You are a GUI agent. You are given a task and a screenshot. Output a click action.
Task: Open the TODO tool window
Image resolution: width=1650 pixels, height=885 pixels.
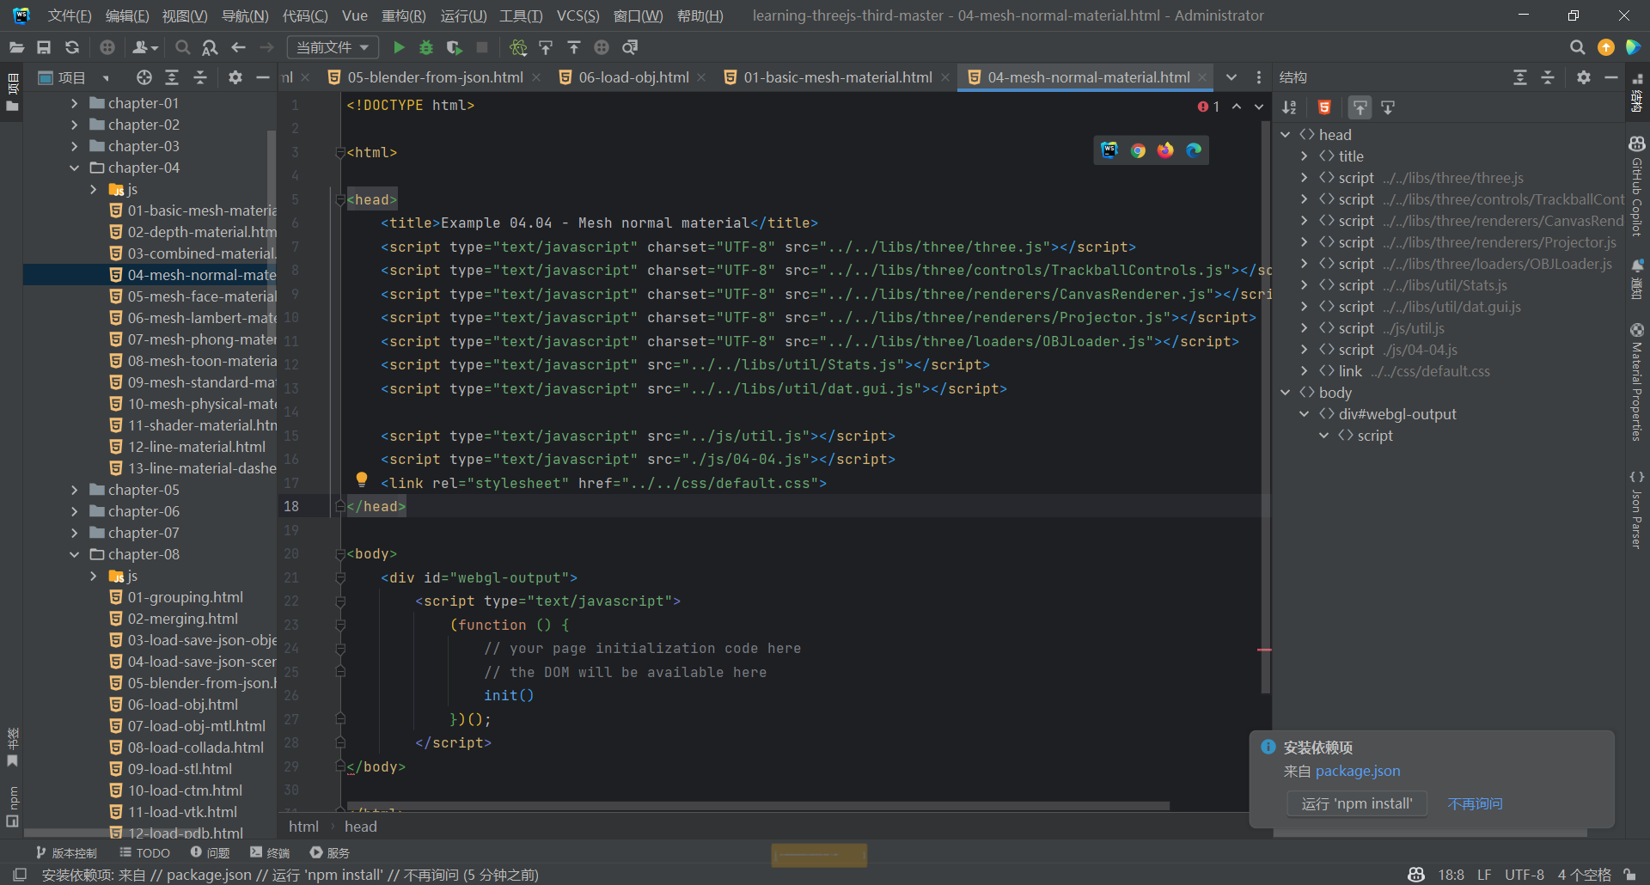tap(144, 852)
